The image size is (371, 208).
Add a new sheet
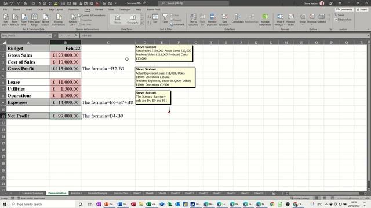tap(274, 193)
